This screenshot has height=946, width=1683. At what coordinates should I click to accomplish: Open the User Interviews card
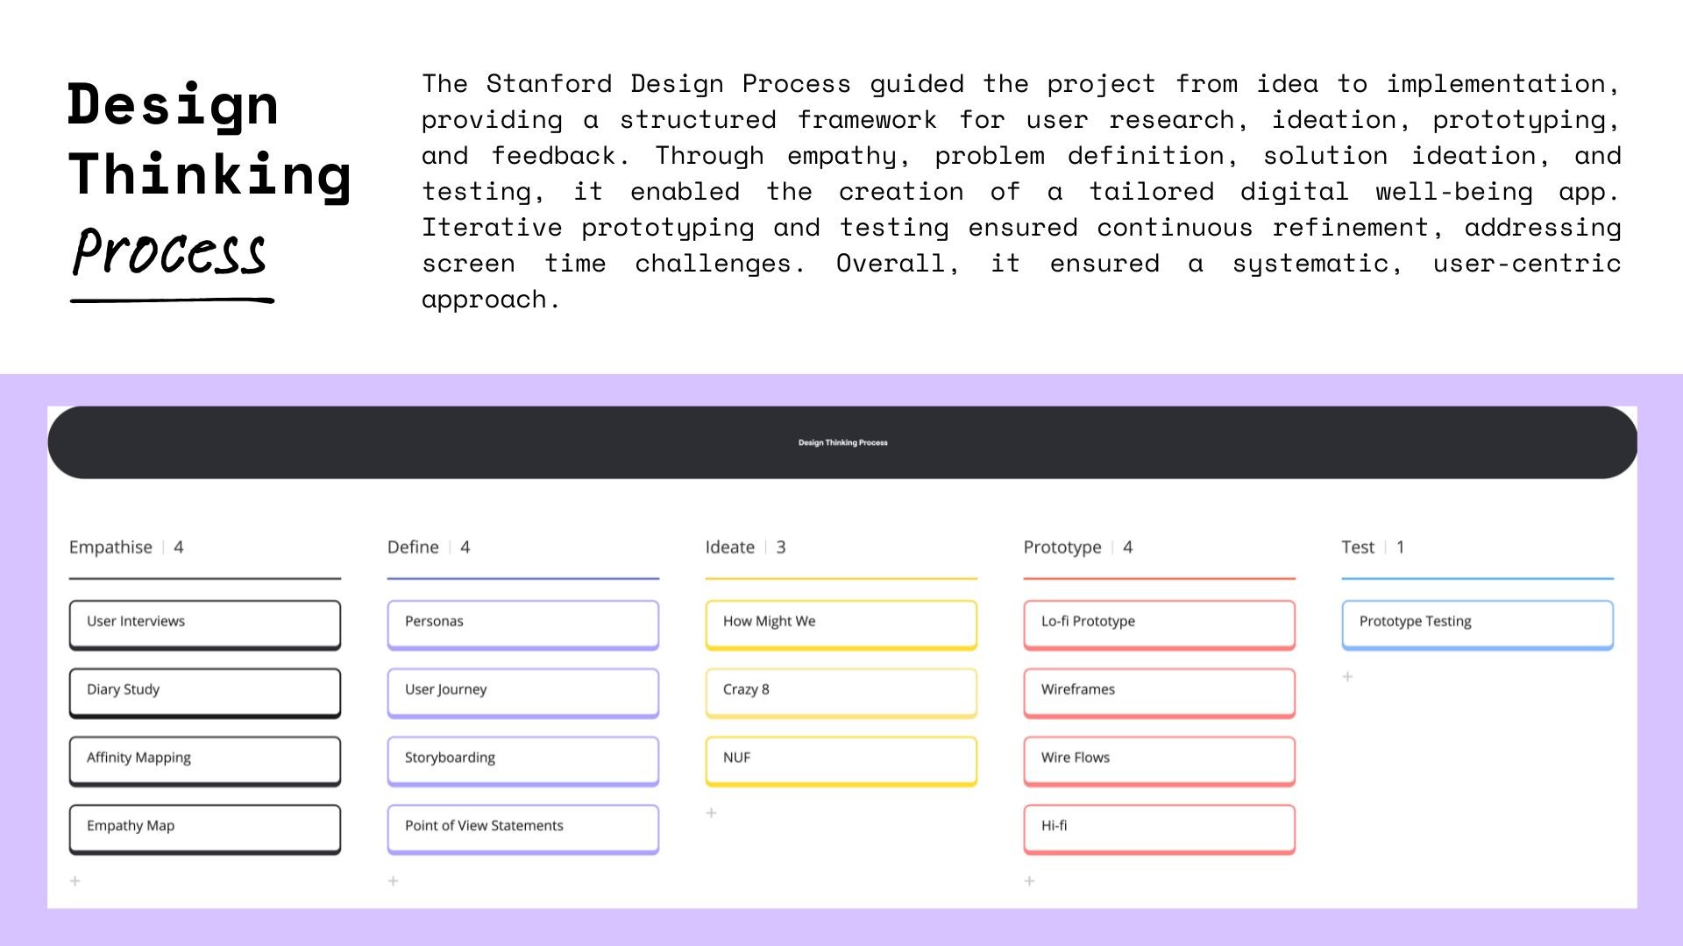pyautogui.click(x=205, y=623)
